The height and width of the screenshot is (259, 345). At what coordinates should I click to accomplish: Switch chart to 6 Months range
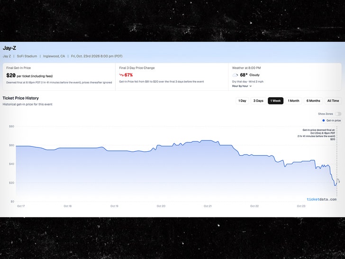[x=313, y=101]
